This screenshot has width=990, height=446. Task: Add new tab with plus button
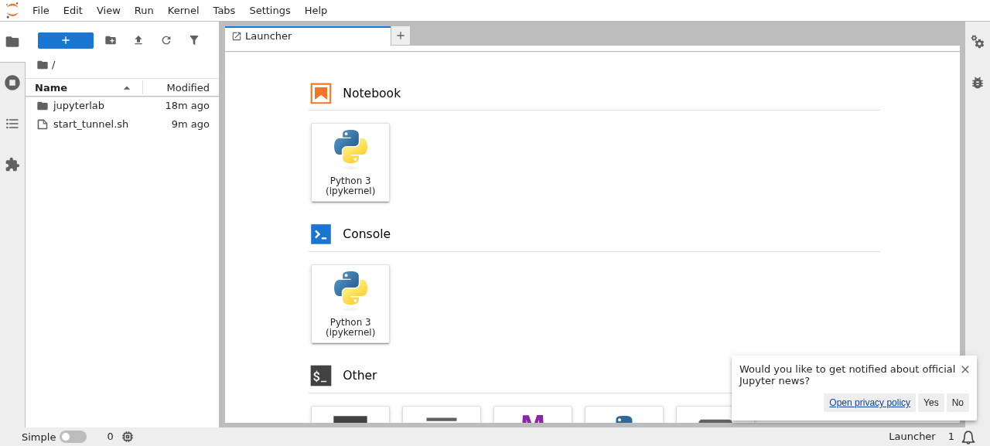pos(401,36)
